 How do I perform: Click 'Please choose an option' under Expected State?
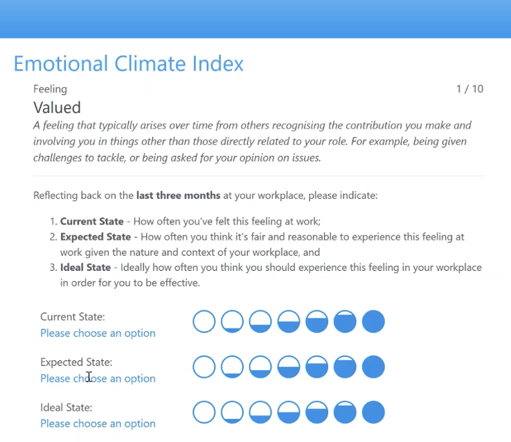coord(98,378)
